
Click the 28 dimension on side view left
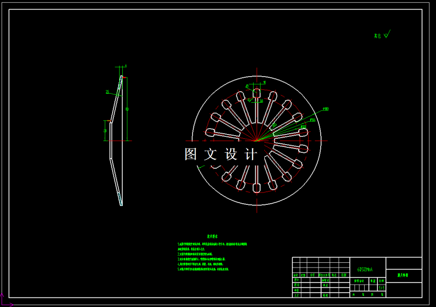[105, 131]
